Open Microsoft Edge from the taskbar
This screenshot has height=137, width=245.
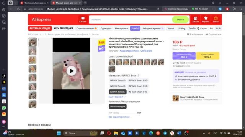tap(151, 133)
